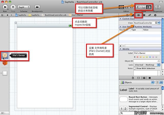This screenshot has height=115, width=164.
Task: Toggle the Breakpoints button
Action: point(37,7)
